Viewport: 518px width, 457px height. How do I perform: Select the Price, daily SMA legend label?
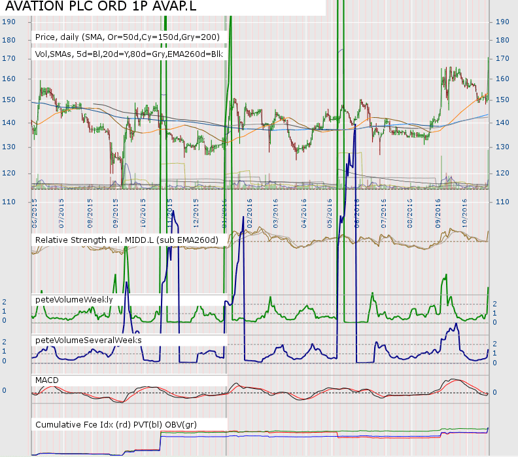[128, 37]
